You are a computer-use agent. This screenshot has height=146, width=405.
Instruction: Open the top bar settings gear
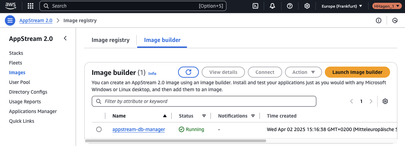307,6
